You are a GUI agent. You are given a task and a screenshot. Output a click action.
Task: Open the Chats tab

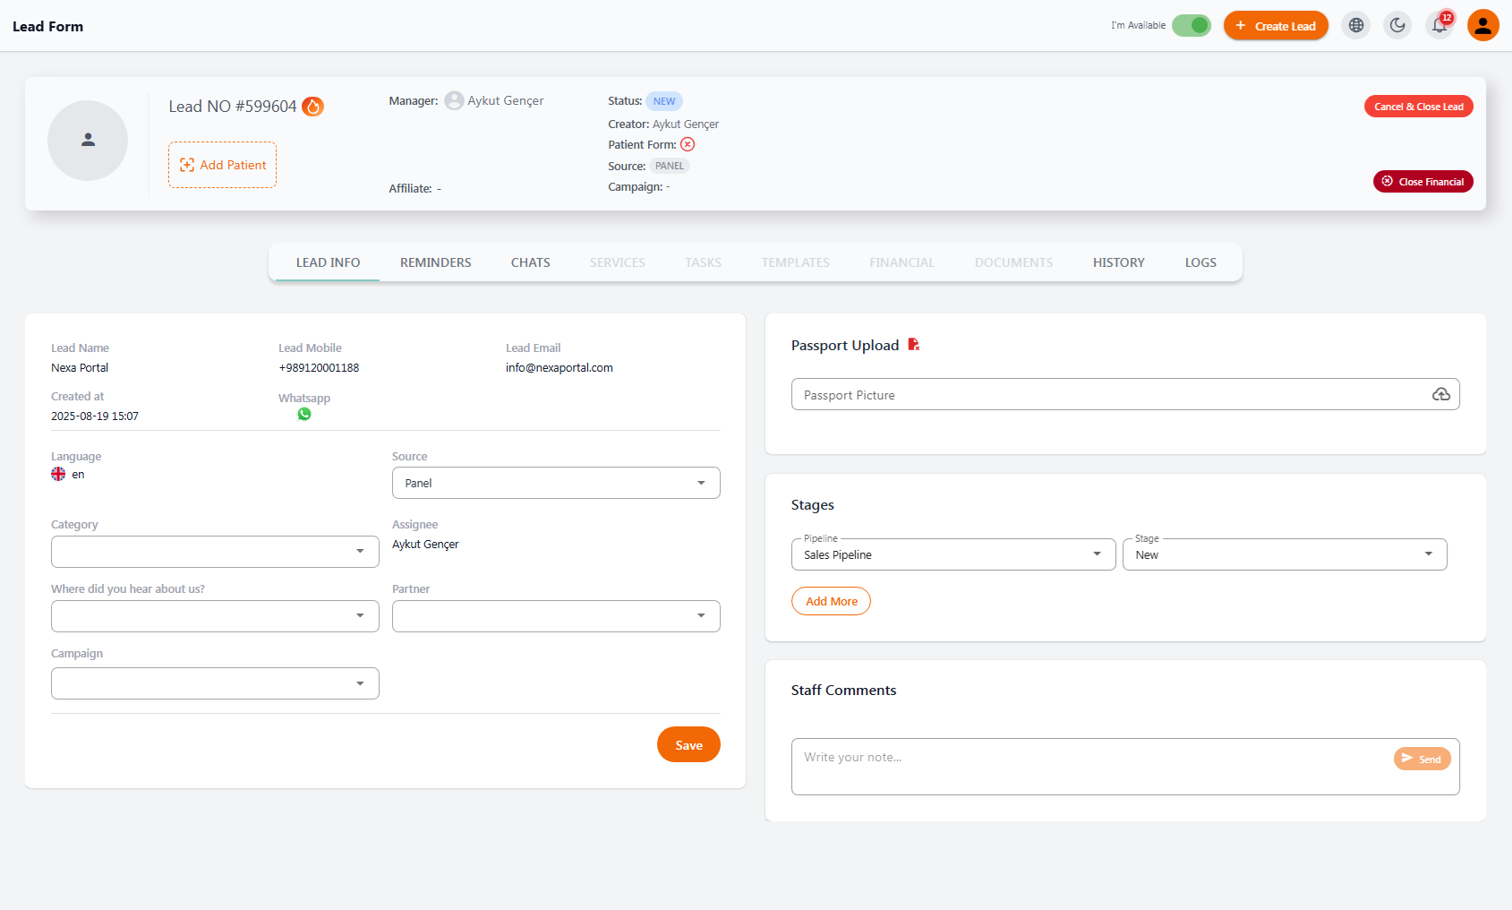tap(531, 262)
